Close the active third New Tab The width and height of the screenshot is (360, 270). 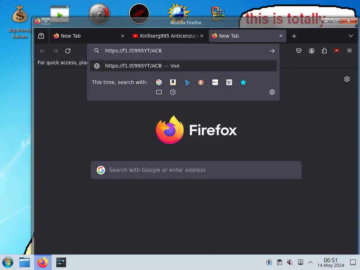point(281,36)
